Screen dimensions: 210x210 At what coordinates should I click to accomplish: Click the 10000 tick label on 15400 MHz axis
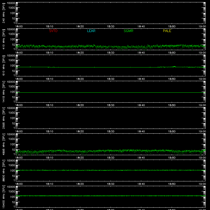pos(11,187)
